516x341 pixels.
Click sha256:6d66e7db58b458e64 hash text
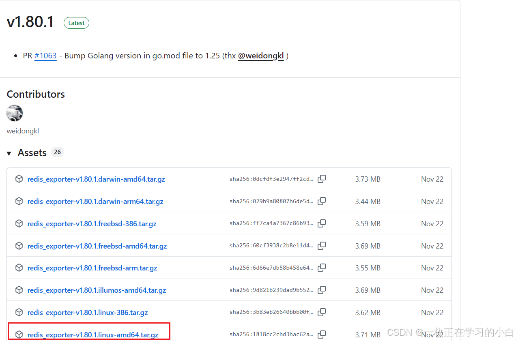coord(271,268)
